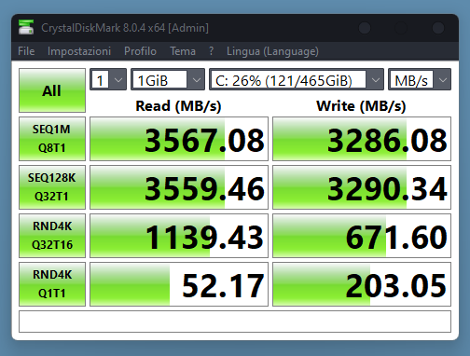470x356 pixels.
Task: Start the SEQ128K Q32T1 test
Action: (52, 187)
